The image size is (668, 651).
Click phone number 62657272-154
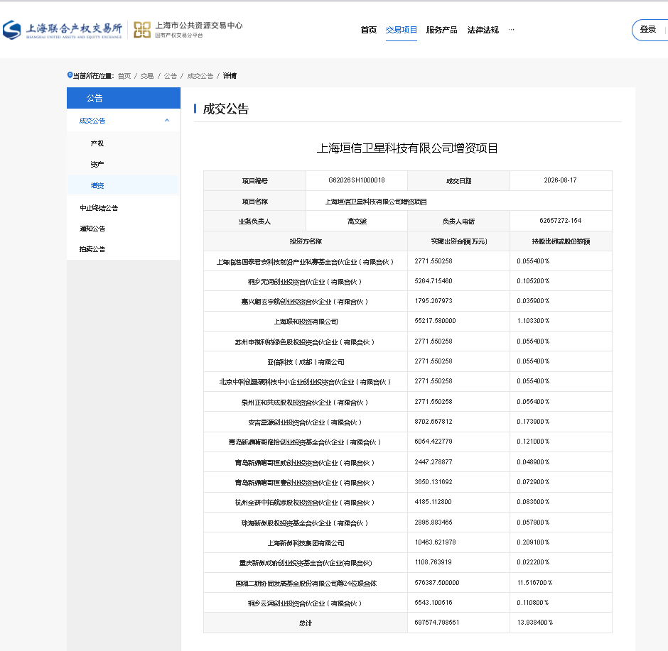pyautogui.click(x=560, y=221)
